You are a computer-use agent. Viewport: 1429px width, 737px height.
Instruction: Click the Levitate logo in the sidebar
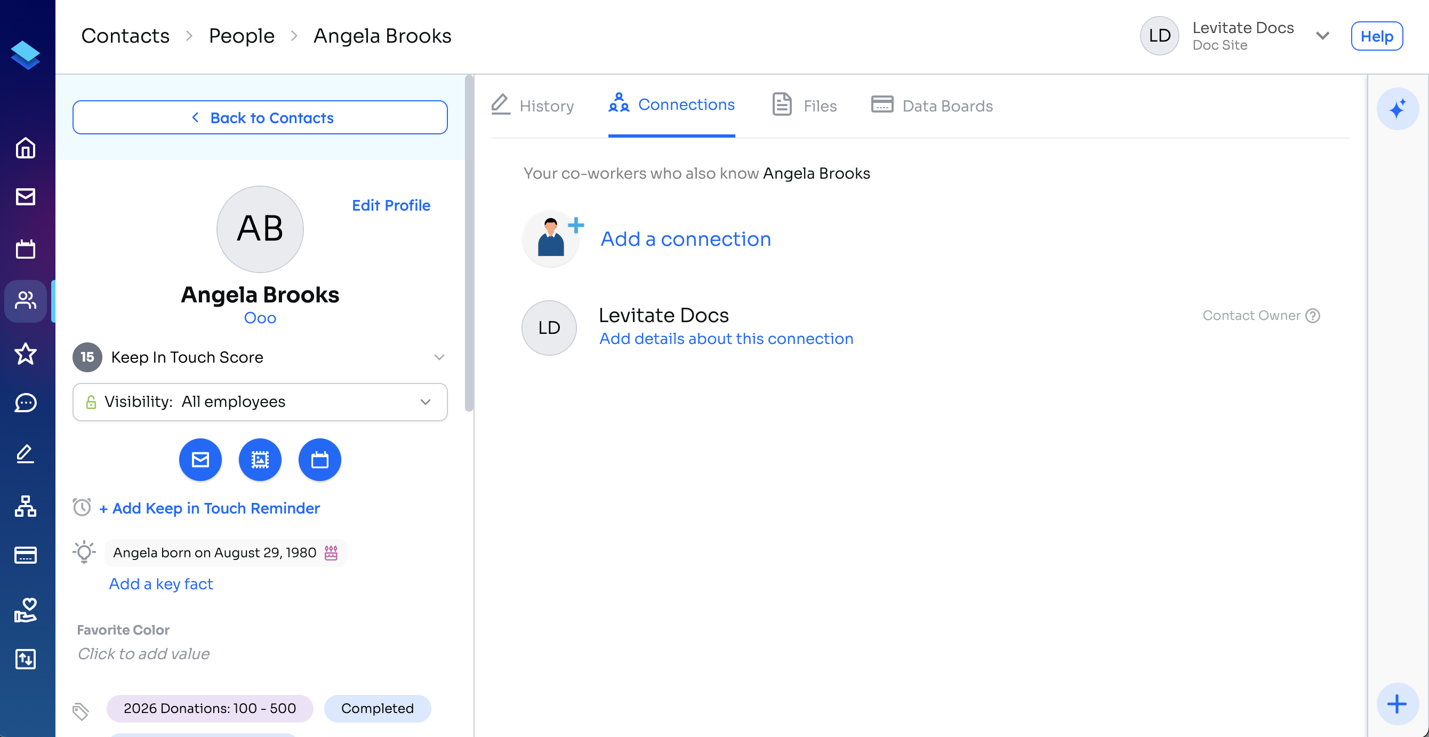26,55
